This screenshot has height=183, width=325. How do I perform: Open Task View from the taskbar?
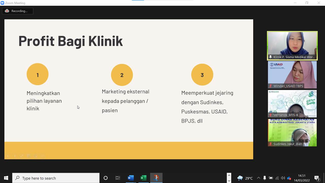pos(118,178)
